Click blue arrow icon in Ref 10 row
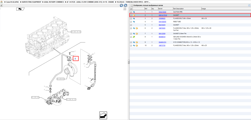This screenshot has width=251, height=120. coord(134,45)
